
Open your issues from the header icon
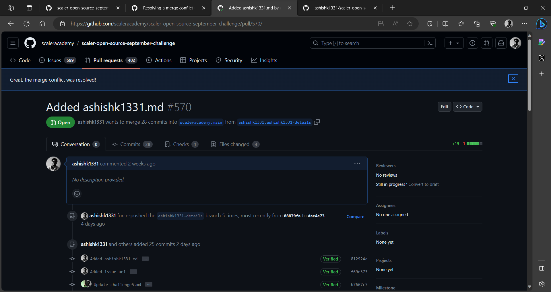(472, 43)
